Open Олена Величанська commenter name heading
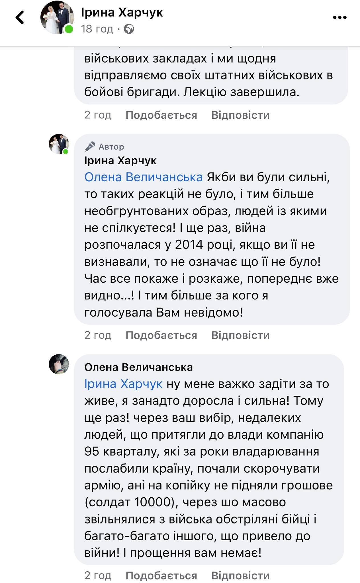The width and height of the screenshot is (360, 583). coord(138,367)
